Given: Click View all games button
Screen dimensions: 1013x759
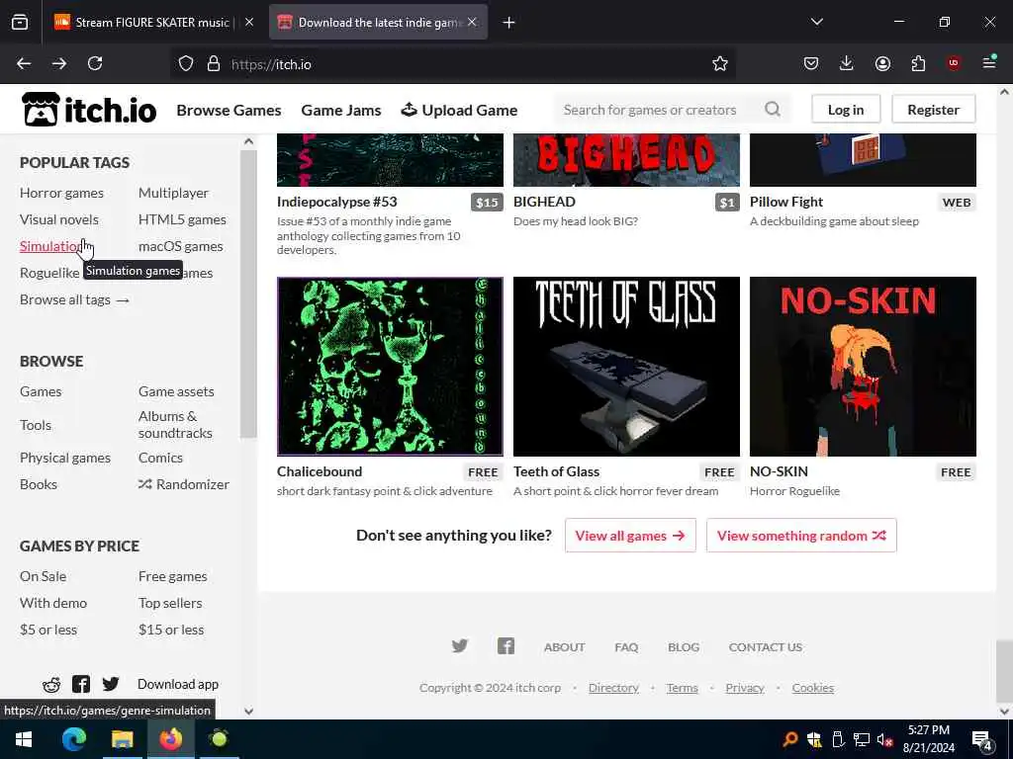Looking at the screenshot, I should click(x=630, y=535).
